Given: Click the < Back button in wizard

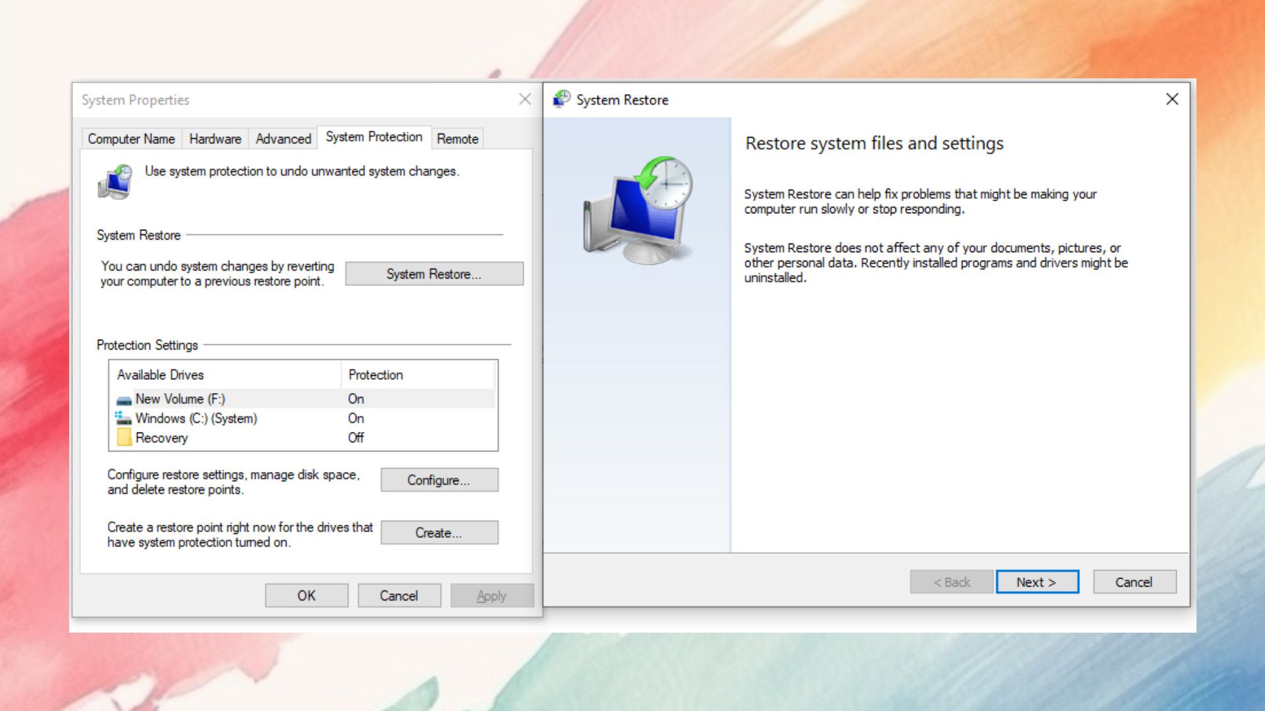Looking at the screenshot, I should (951, 582).
